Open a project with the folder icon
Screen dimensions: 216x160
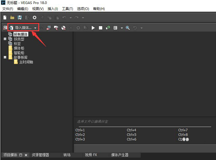12,17
